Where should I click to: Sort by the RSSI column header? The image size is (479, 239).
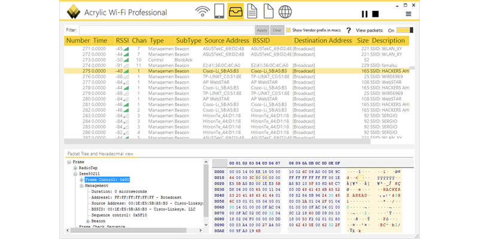tap(122, 40)
